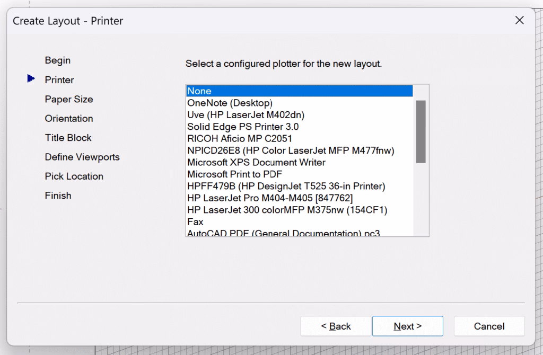The width and height of the screenshot is (543, 355).
Task: Select Microsoft XPS Document Writer
Action: click(x=300, y=162)
